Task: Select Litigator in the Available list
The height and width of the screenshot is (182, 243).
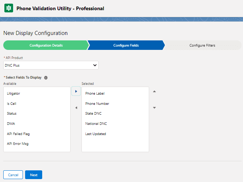Action: (x=13, y=94)
